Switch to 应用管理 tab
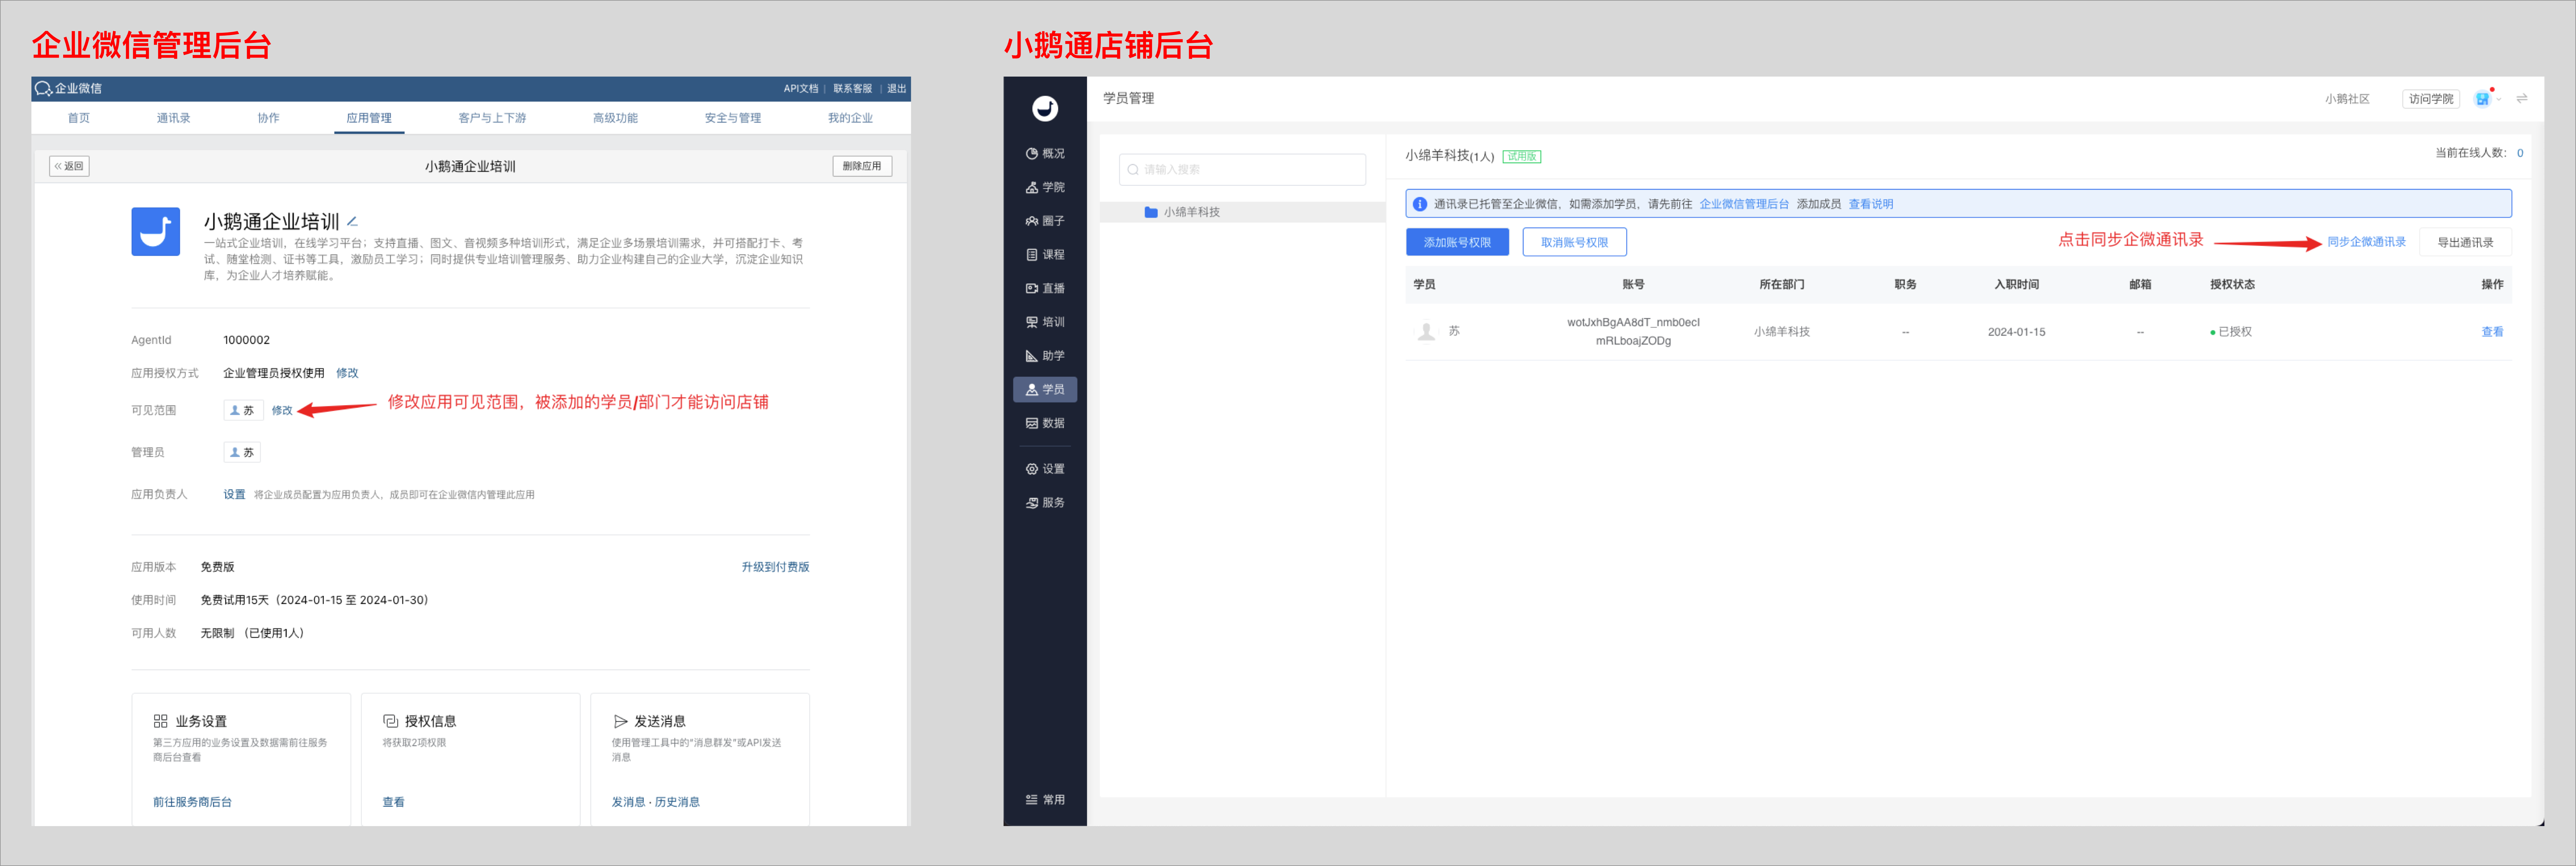Viewport: 2576px width, 866px height. click(x=369, y=118)
